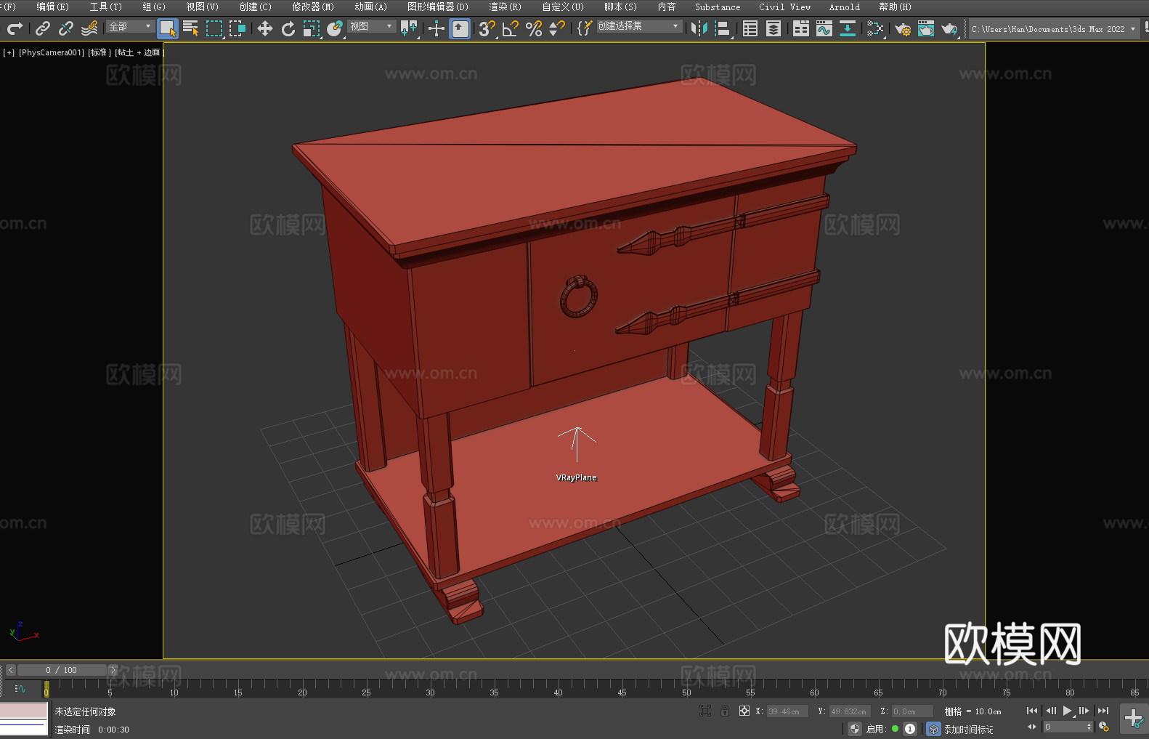Open the Schematic View

coord(875,28)
